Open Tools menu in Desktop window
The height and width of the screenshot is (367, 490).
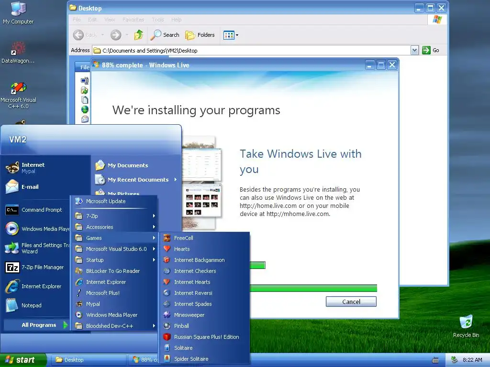point(158,20)
